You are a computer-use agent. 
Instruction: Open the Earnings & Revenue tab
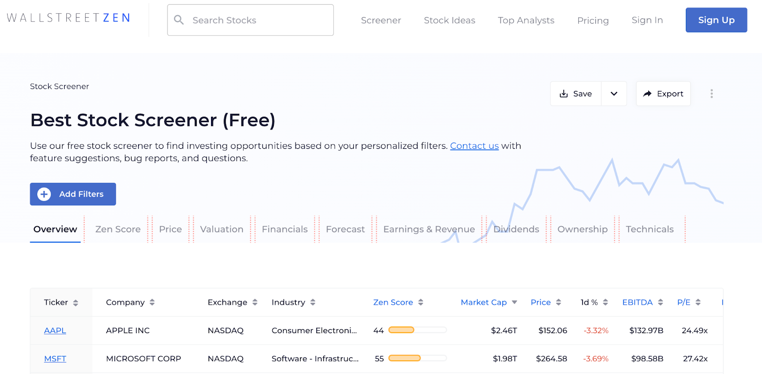pyautogui.click(x=429, y=229)
